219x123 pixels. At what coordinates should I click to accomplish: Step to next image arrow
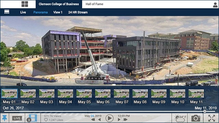point(119,120)
